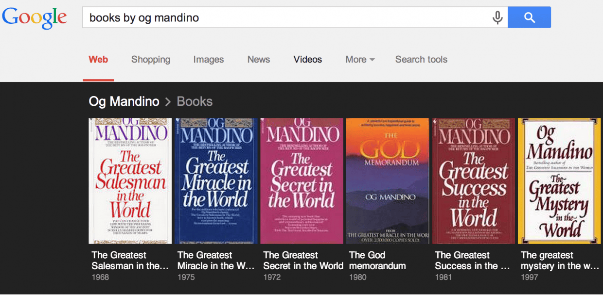
Task: Open the News tab
Action: (x=259, y=60)
